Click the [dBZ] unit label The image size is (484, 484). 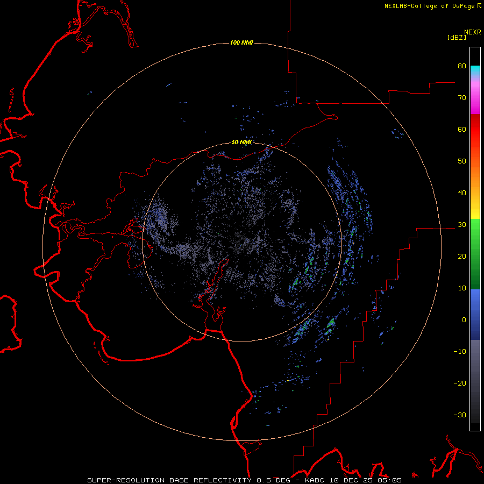(x=457, y=37)
